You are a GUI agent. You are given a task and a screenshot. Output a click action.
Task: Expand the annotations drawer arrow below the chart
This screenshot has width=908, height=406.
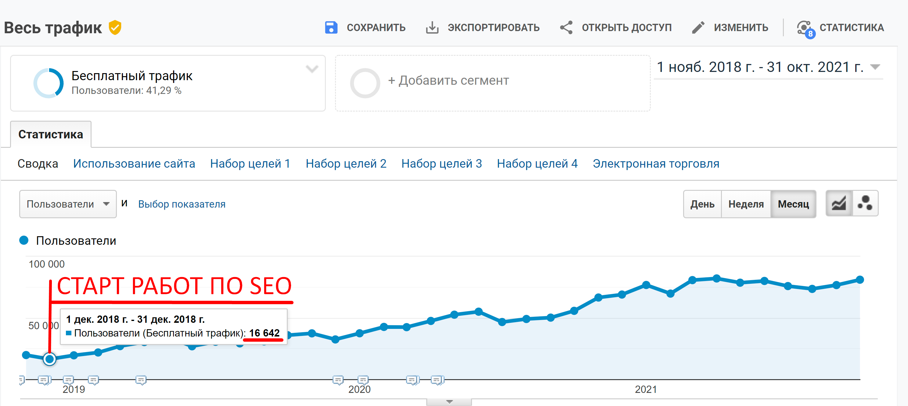tap(449, 402)
